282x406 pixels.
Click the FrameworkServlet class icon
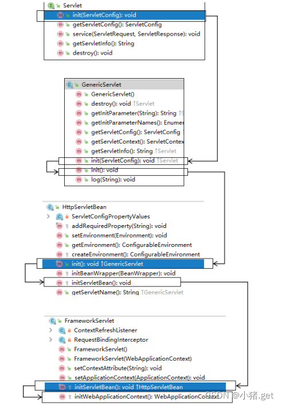coord(53,321)
